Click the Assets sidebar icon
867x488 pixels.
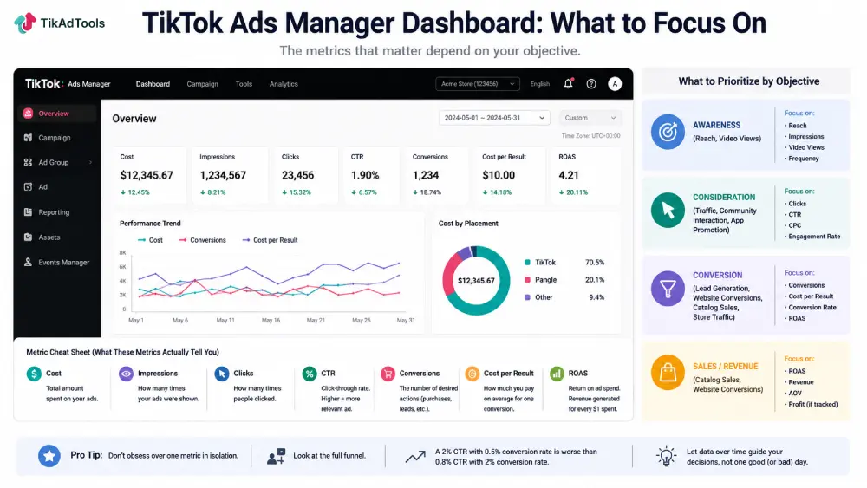(x=29, y=237)
